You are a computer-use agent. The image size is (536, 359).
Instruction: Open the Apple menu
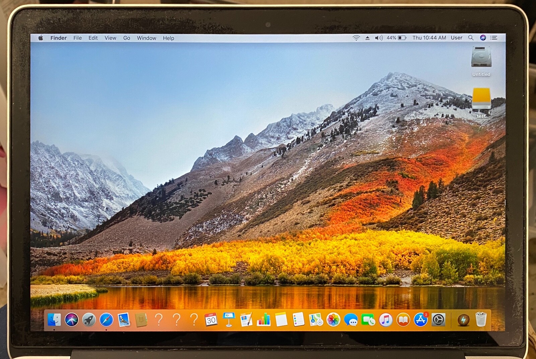41,38
